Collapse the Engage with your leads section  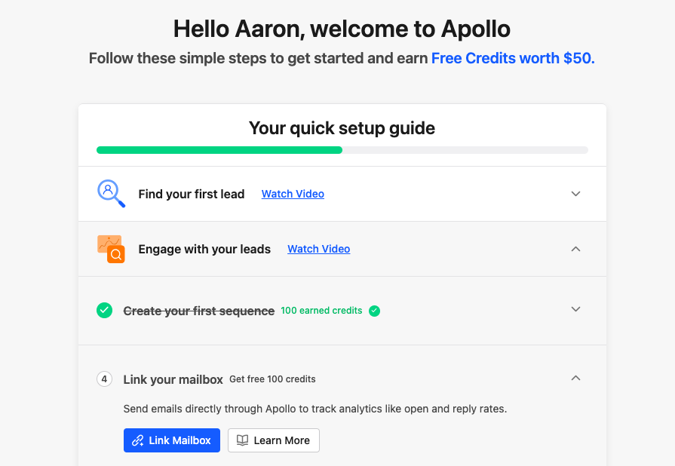point(575,249)
